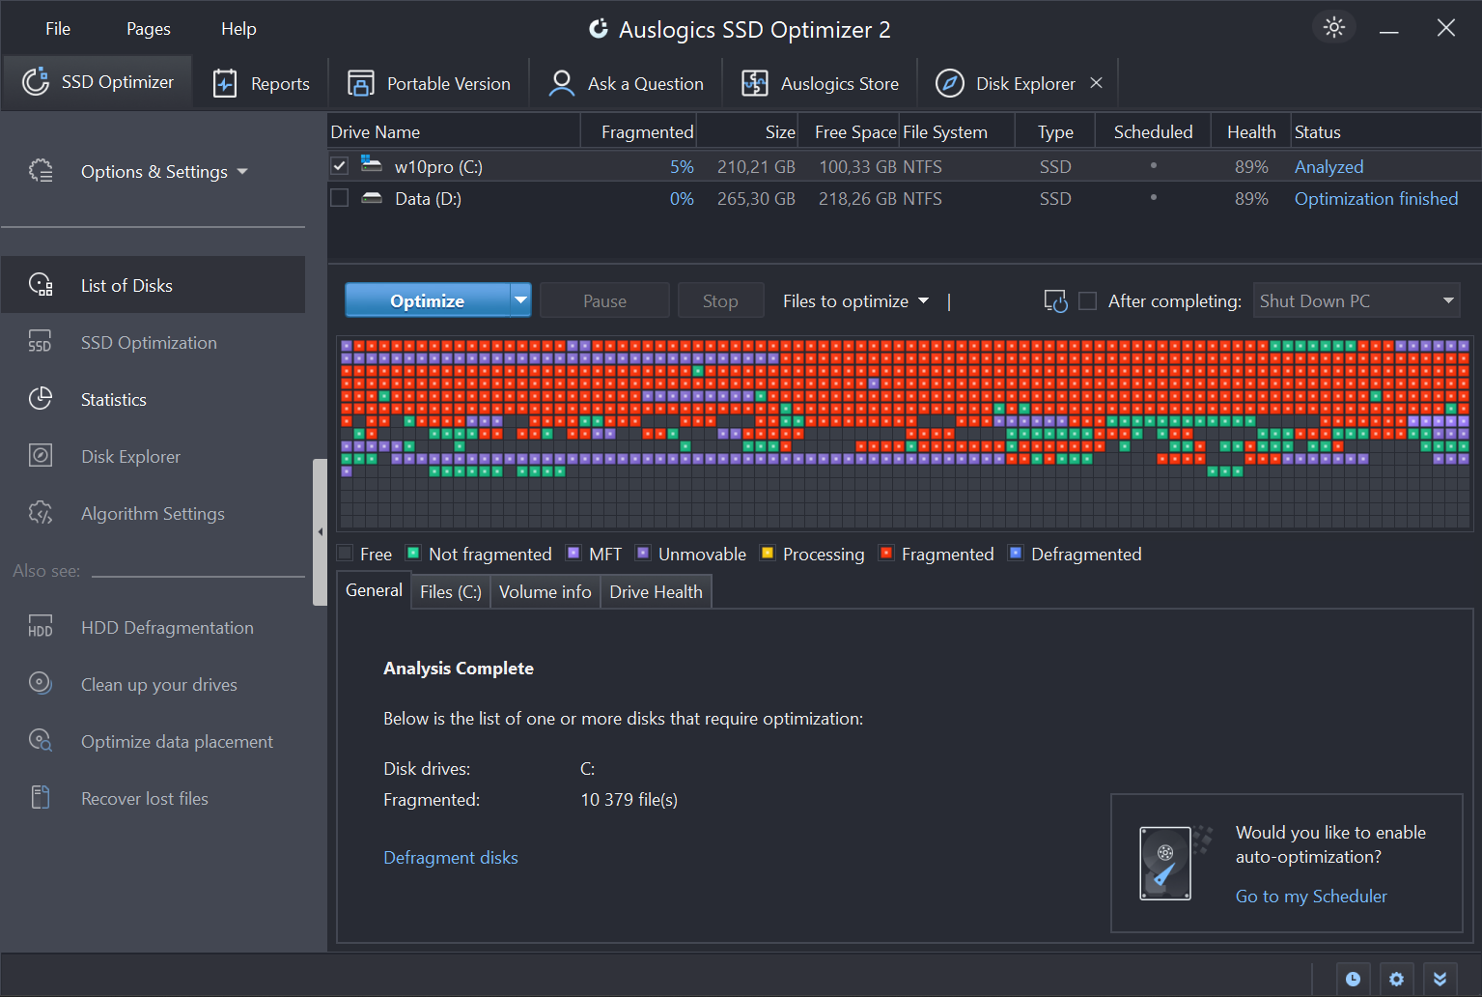Image resolution: width=1482 pixels, height=997 pixels.
Task: Open the Go to my Scheduler link
Action: [x=1311, y=897]
